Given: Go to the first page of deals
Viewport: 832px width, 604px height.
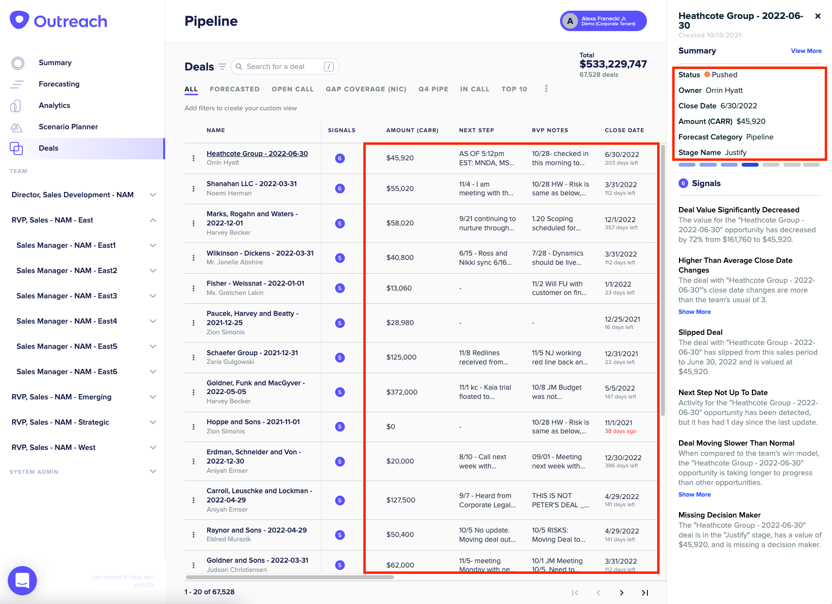Looking at the screenshot, I should pos(575,592).
